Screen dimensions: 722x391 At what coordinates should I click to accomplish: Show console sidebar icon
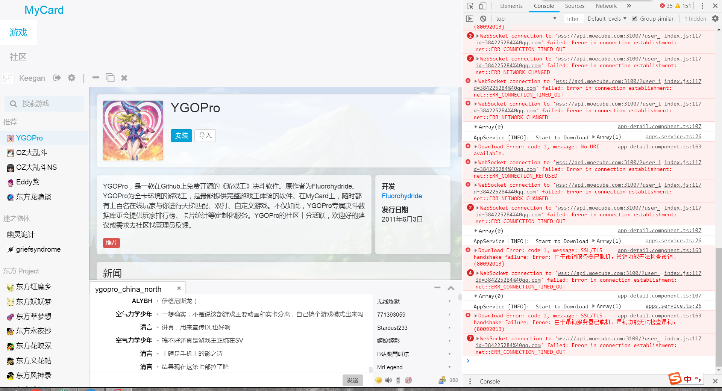tap(470, 19)
